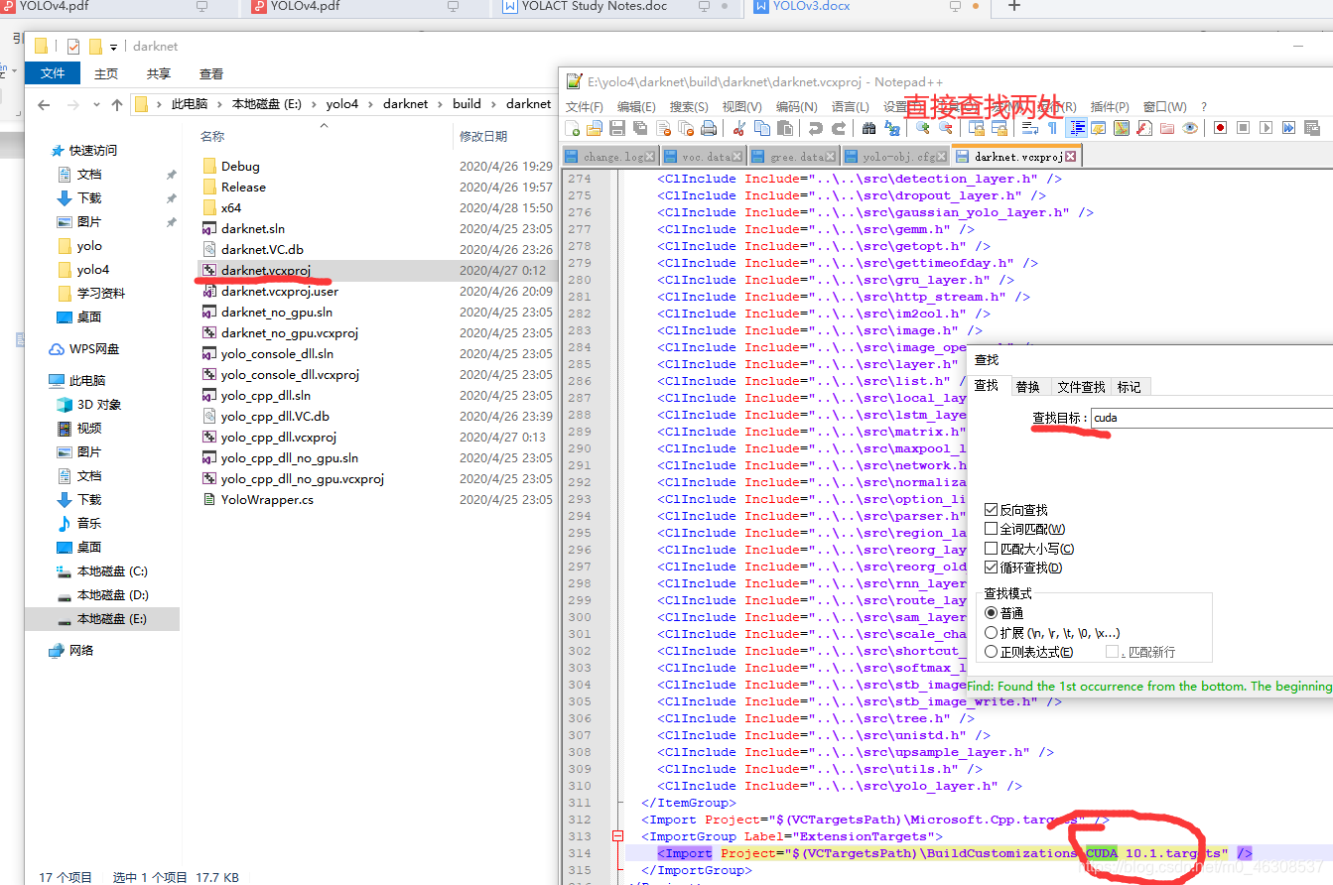Toggle the 匹配新行 checkbox
The height and width of the screenshot is (885, 1333).
click(1113, 652)
